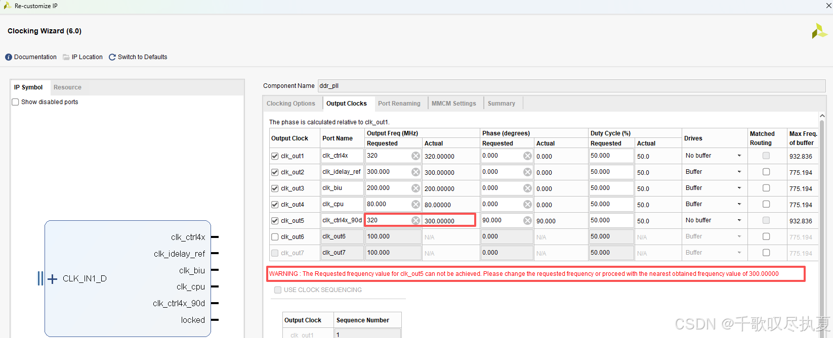Image resolution: width=833 pixels, height=338 pixels.
Task: Uncheck the clk_out4 output clock
Action: click(275, 205)
